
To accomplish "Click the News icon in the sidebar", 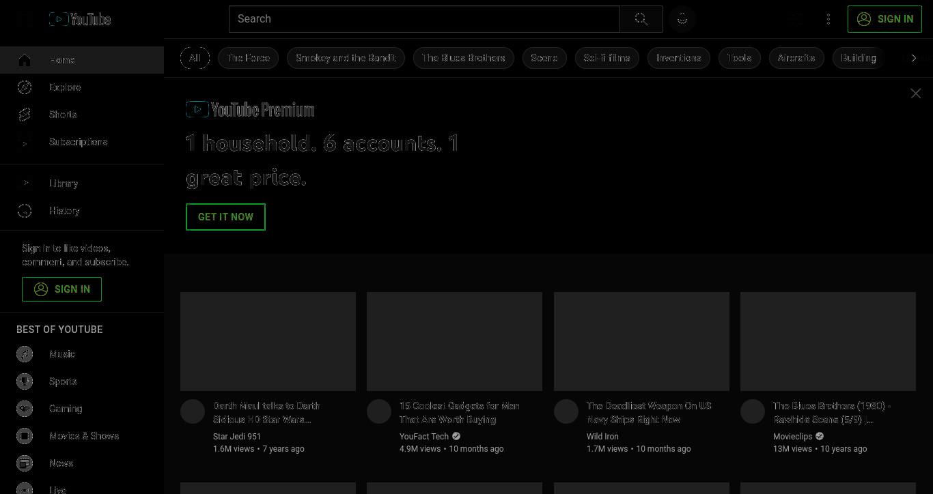I will coord(25,463).
